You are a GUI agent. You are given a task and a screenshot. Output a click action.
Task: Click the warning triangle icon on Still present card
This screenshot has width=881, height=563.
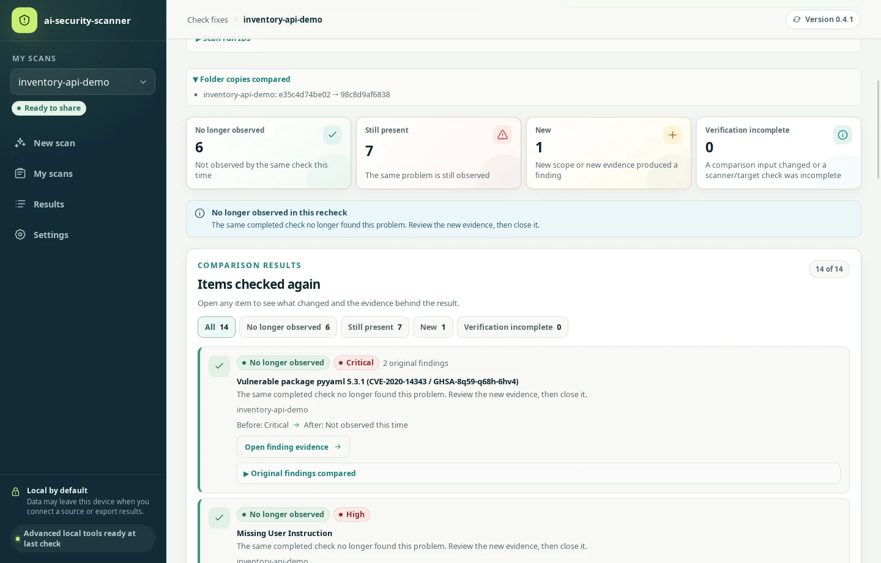point(502,135)
